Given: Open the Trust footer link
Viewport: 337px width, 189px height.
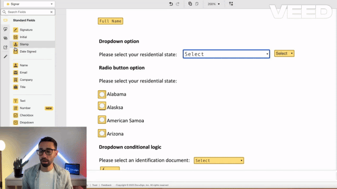Looking at the screenshot, I should tap(95, 185).
